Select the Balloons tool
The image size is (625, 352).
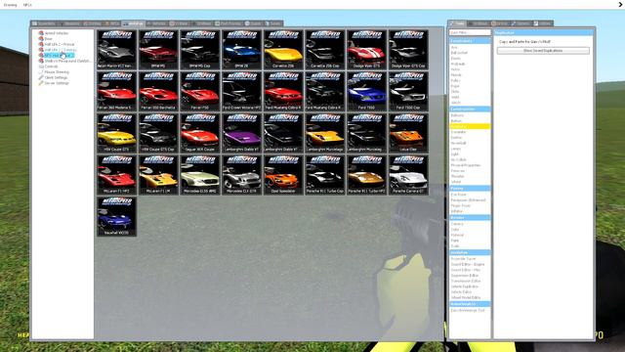[457, 115]
